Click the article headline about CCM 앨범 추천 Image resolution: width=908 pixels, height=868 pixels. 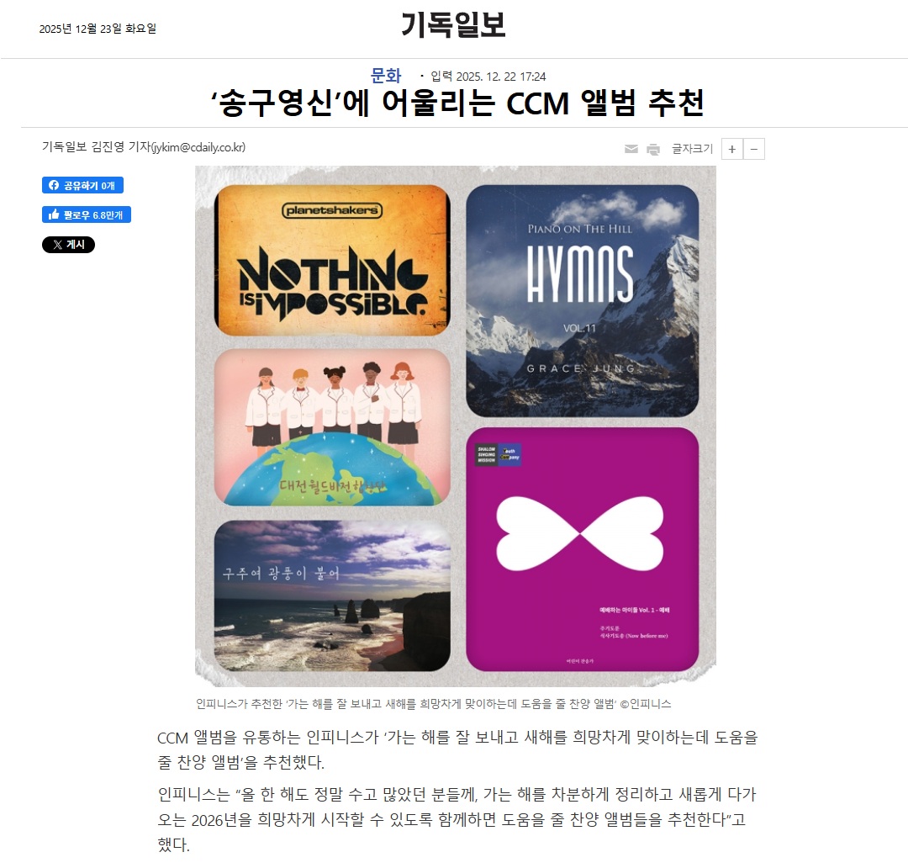click(457, 103)
